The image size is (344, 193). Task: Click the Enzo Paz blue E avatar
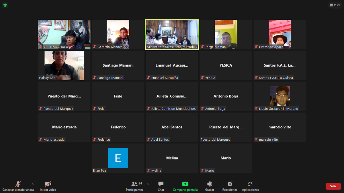[118, 158]
